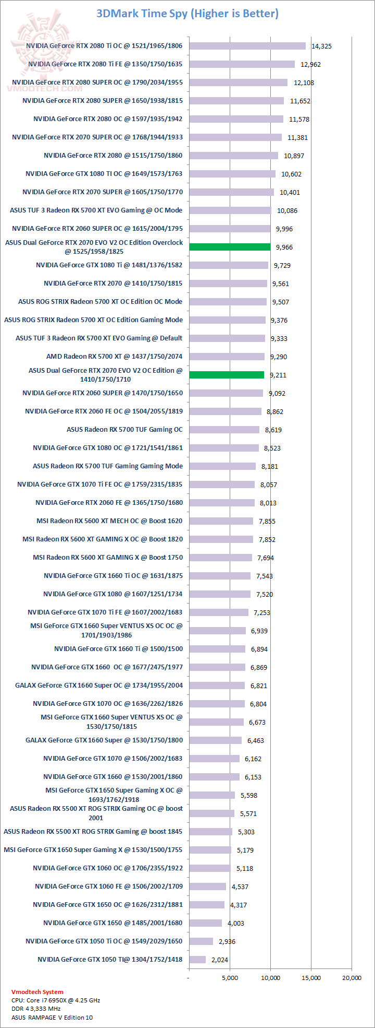Click the RTX 2080 Ti OC top bar
Viewport: 375px width, 1028px height.
point(247,46)
